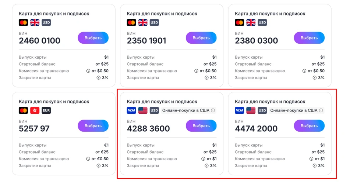Click transaction fee info icon on BIN 2460 0100 card
This screenshot has width=357, height=183.
(88, 71)
